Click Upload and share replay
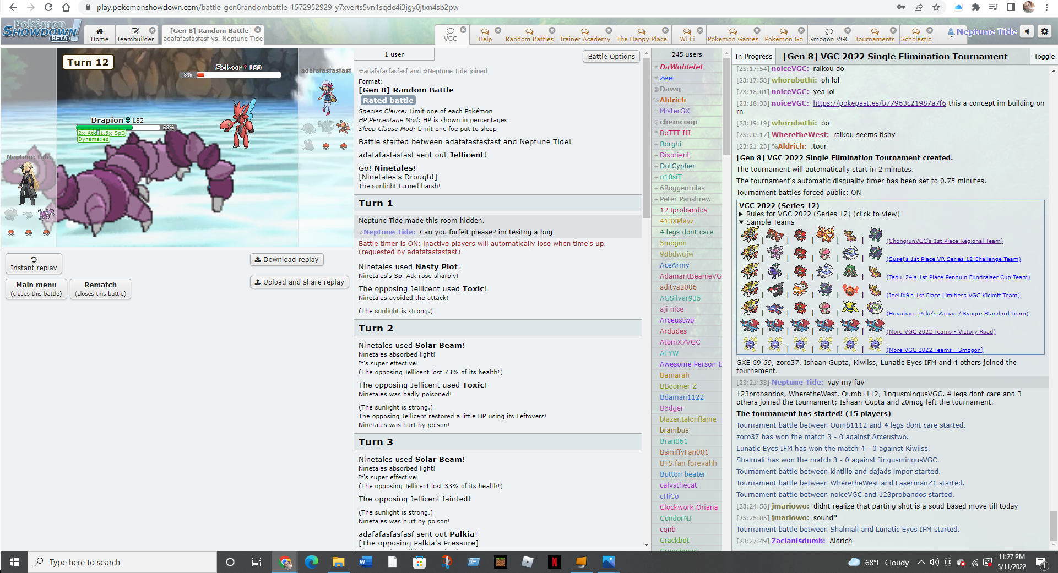The image size is (1058, 573). [x=299, y=282]
